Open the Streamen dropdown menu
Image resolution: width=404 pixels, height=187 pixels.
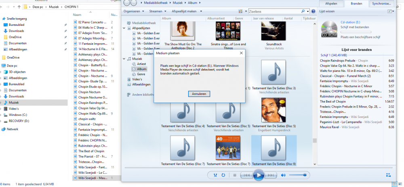(157, 11)
